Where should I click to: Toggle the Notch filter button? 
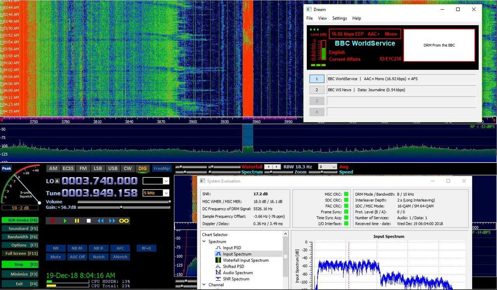pos(99,257)
